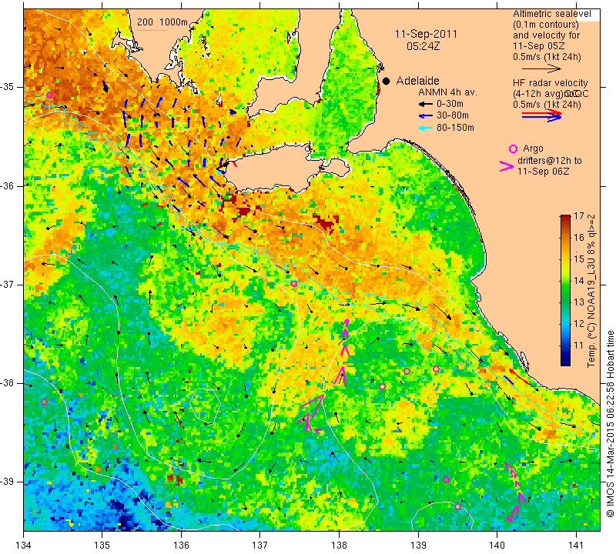Click the '-39' latitude axis label

[8, 482]
